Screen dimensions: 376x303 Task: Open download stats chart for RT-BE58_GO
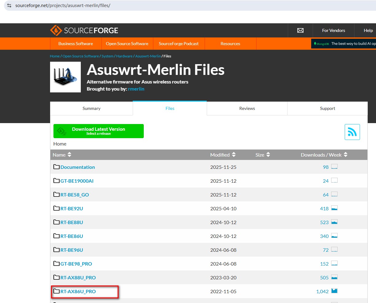334,194
